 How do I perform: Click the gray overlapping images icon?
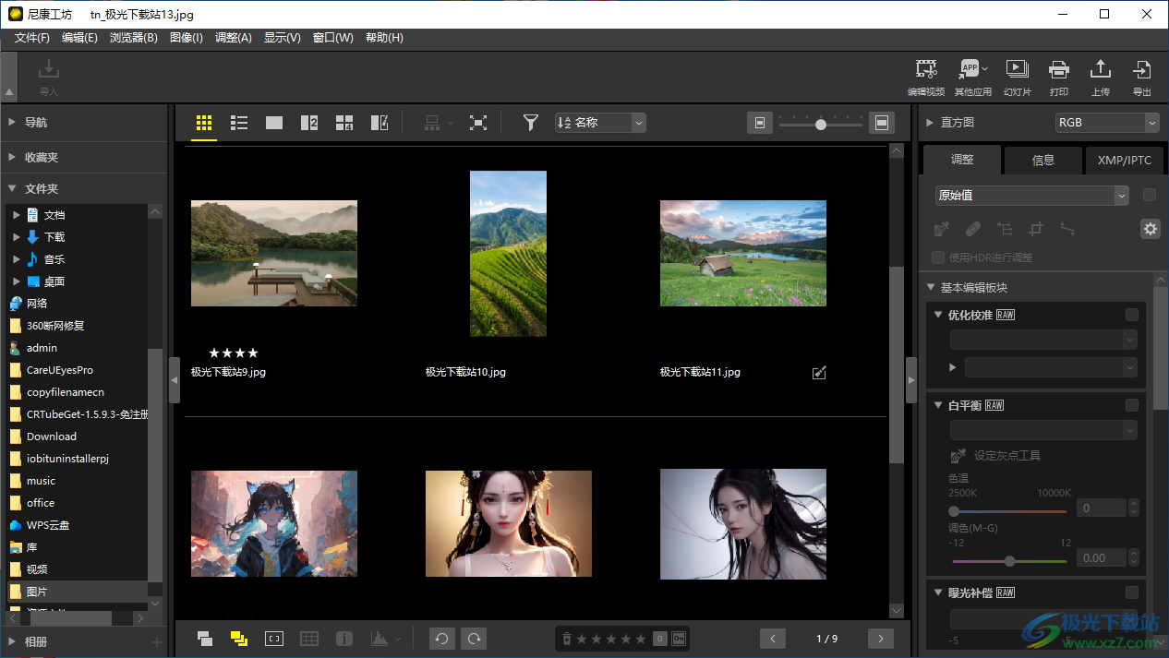pyautogui.click(x=205, y=638)
